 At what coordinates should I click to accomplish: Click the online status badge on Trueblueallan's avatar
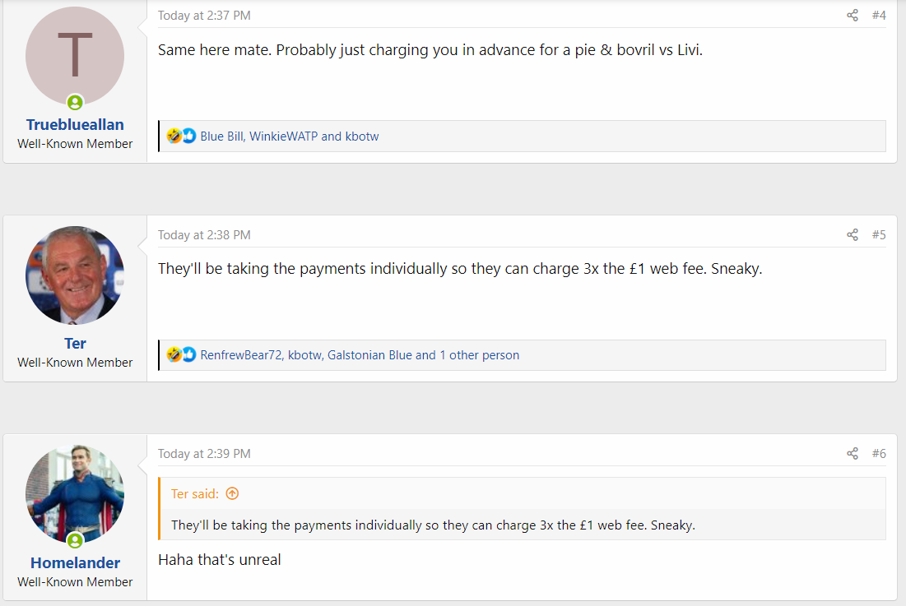point(75,103)
